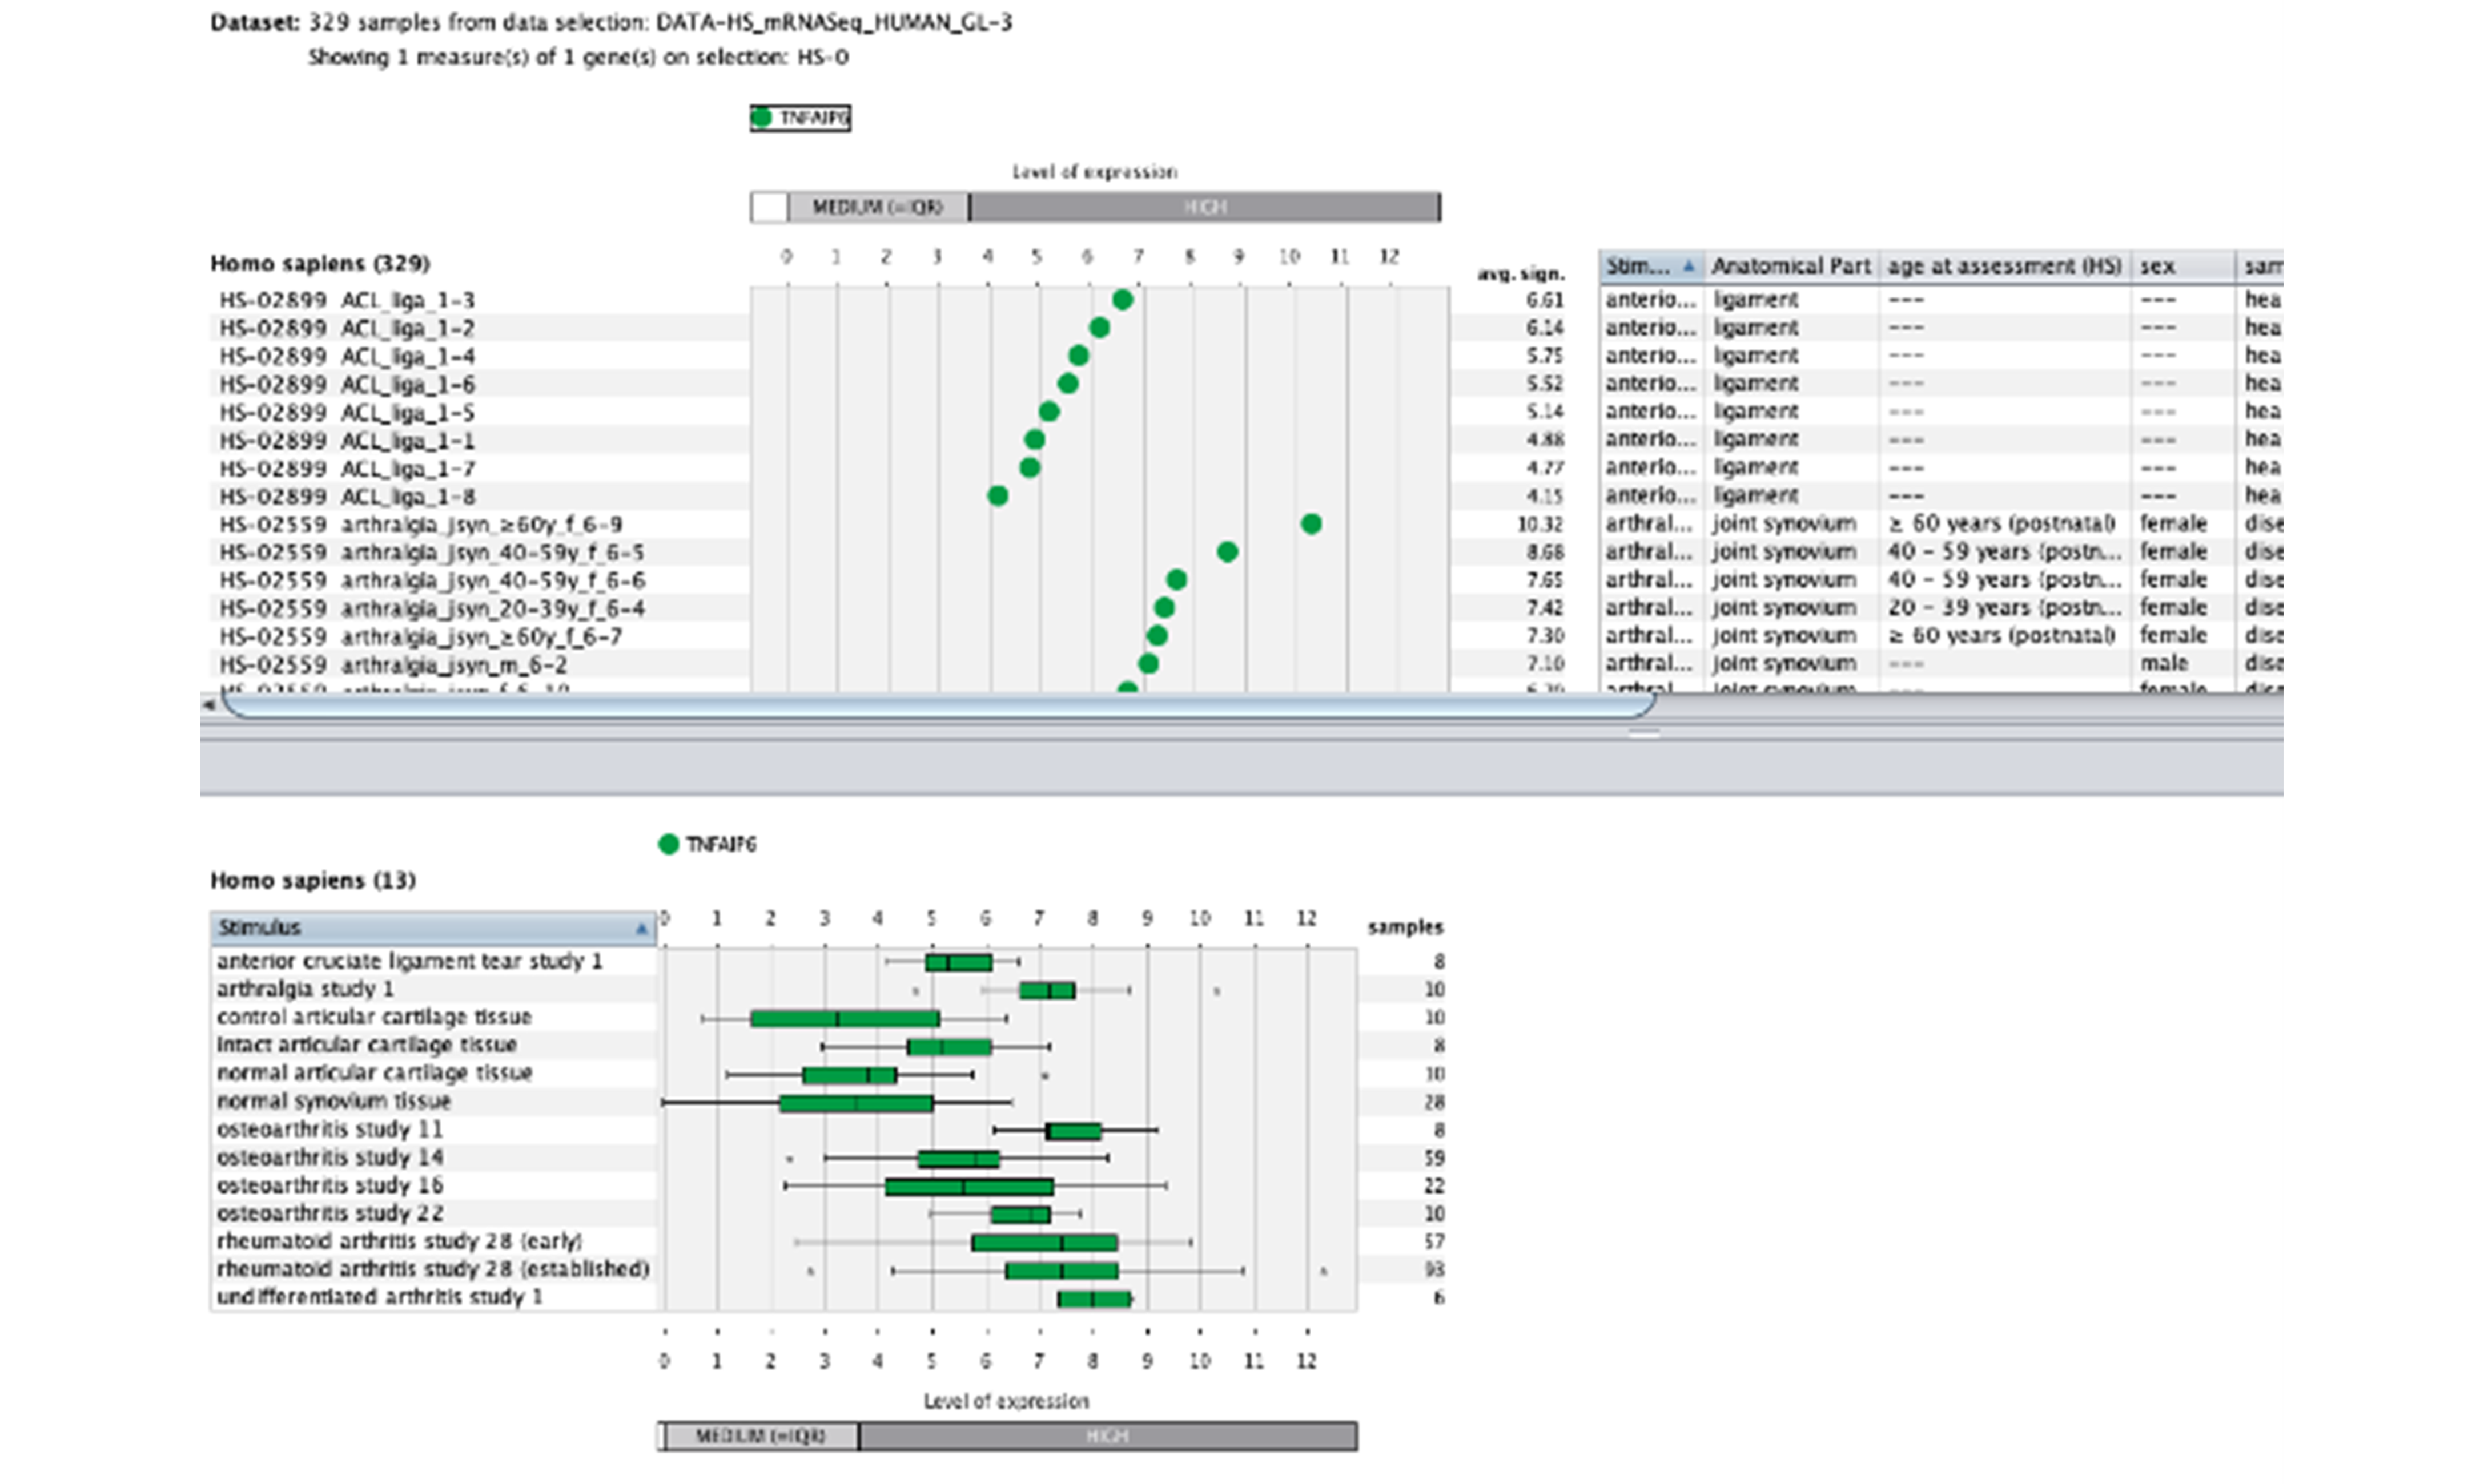
Task: Click avg. sign. value 7.65
Action: tap(1544, 580)
